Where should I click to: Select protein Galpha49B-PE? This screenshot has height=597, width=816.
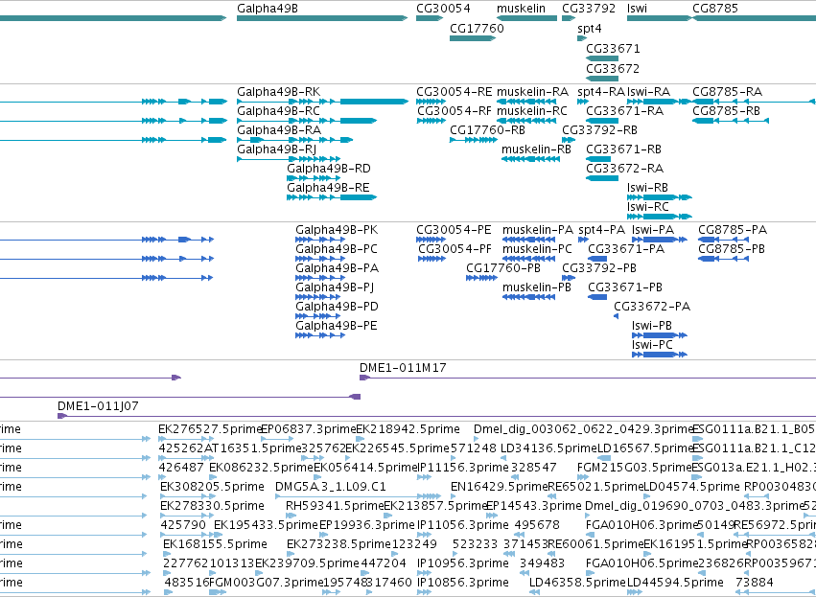coord(320,335)
